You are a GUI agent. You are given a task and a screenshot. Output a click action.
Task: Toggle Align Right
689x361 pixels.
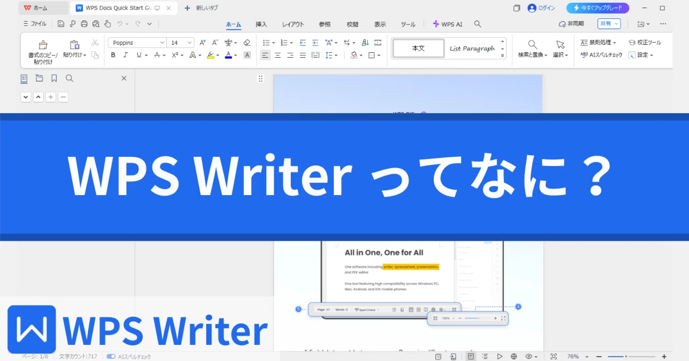click(290, 55)
